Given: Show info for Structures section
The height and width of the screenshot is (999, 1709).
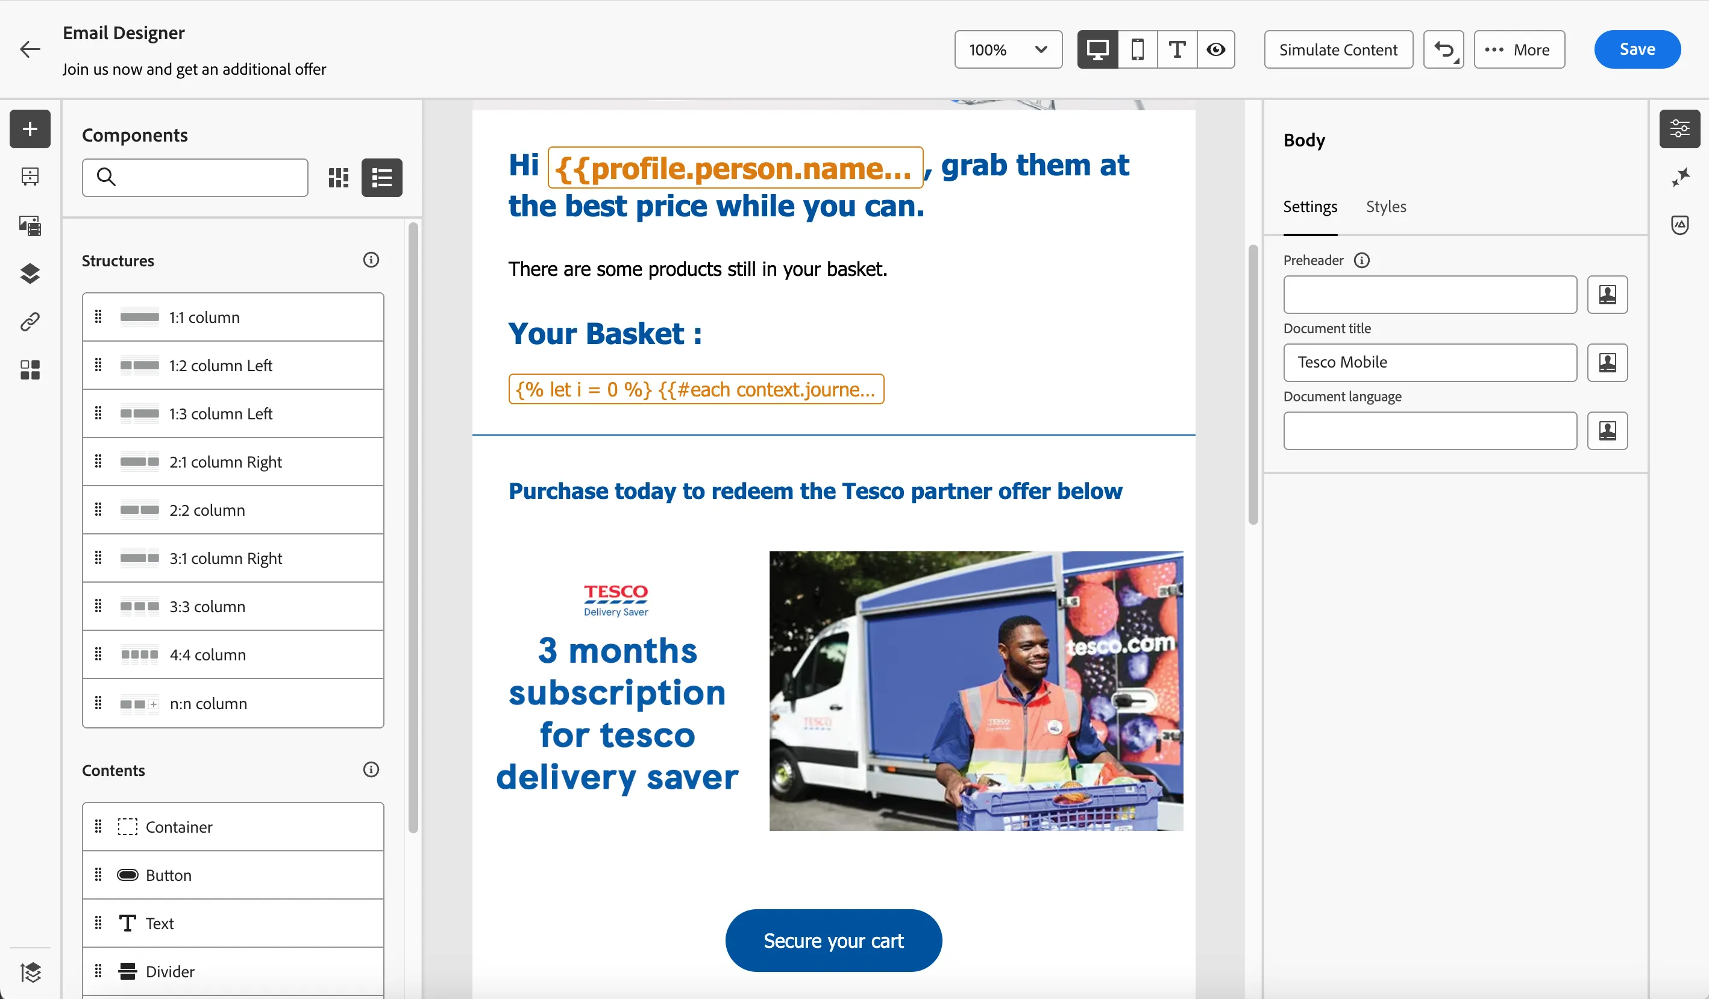Looking at the screenshot, I should click(371, 260).
